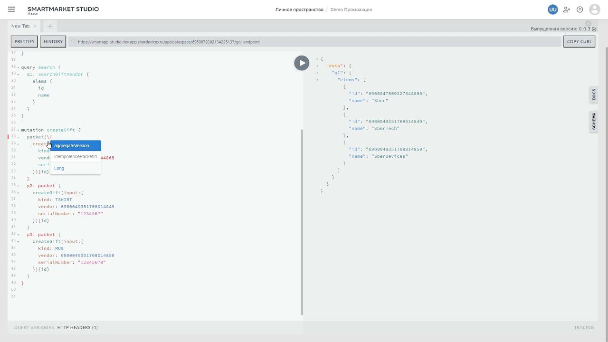Image resolution: width=608 pixels, height=342 pixels.
Task: Click the PRETTIFY button
Action: [x=25, y=41]
